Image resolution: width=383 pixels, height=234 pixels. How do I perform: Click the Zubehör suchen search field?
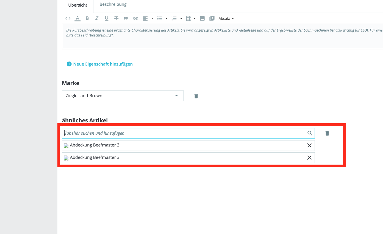[x=188, y=133]
